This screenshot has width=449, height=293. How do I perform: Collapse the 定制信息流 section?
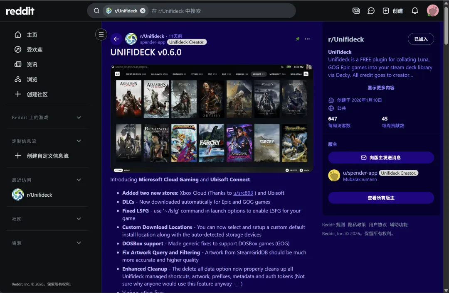click(x=79, y=141)
